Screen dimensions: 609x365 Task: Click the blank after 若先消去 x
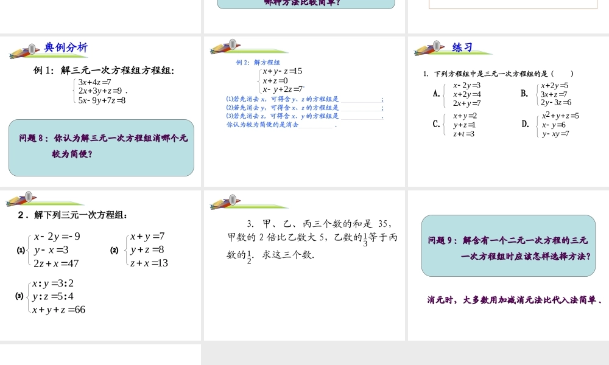(361, 99)
